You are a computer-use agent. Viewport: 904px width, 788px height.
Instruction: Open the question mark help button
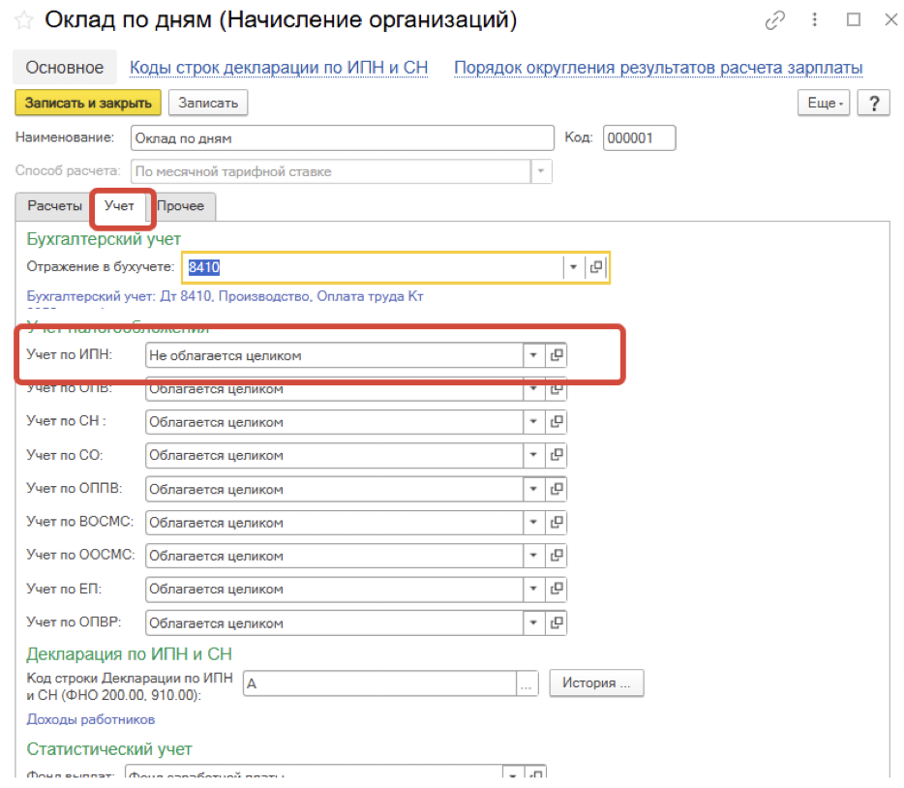873,103
